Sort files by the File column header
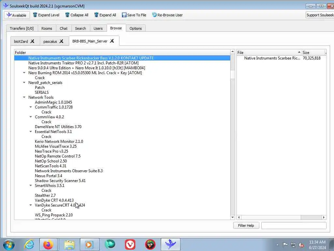This screenshot has height=251, width=334. (x=269, y=53)
